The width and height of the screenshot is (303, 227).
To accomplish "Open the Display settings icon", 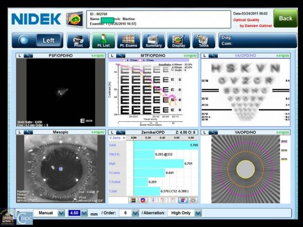I will tap(179, 41).
